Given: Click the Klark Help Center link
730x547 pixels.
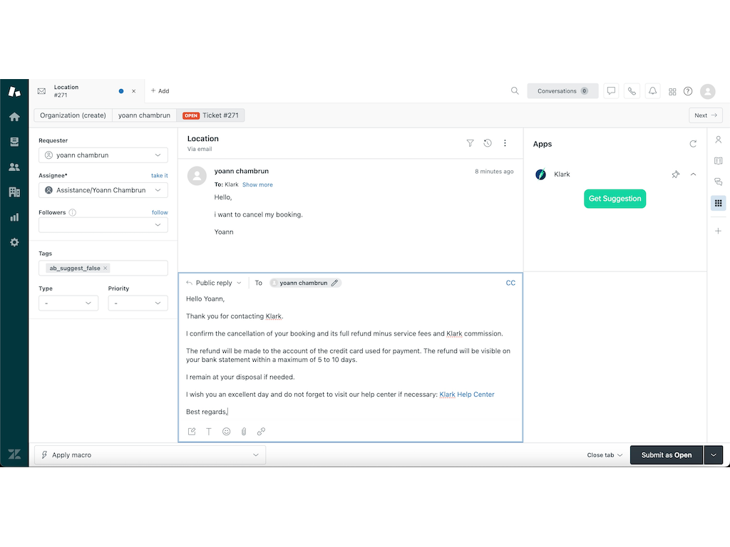Looking at the screenshot, I should coord(467,395).
